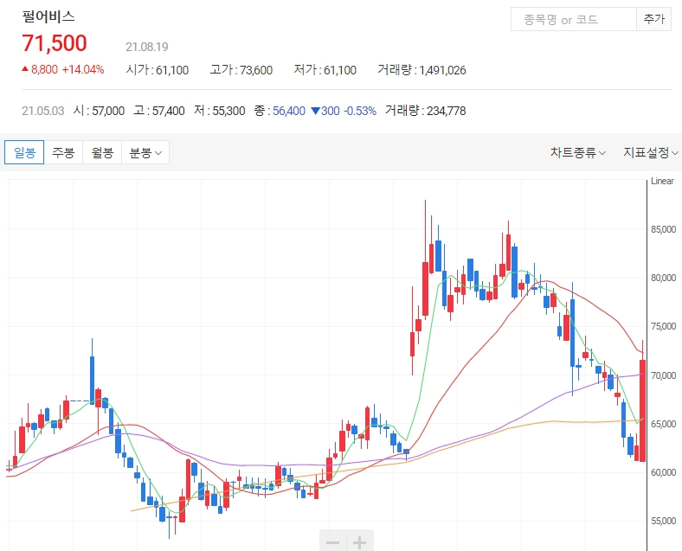
Task: Click the stock name 펄어비스
Action: pyautogui.click(x=48, y=16)
